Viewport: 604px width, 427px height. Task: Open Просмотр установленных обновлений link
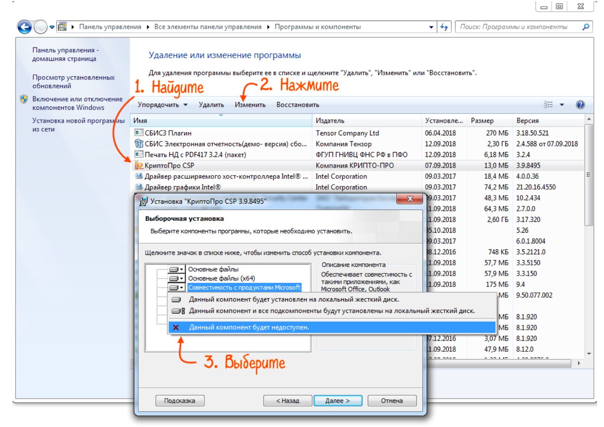coord(73,81)
